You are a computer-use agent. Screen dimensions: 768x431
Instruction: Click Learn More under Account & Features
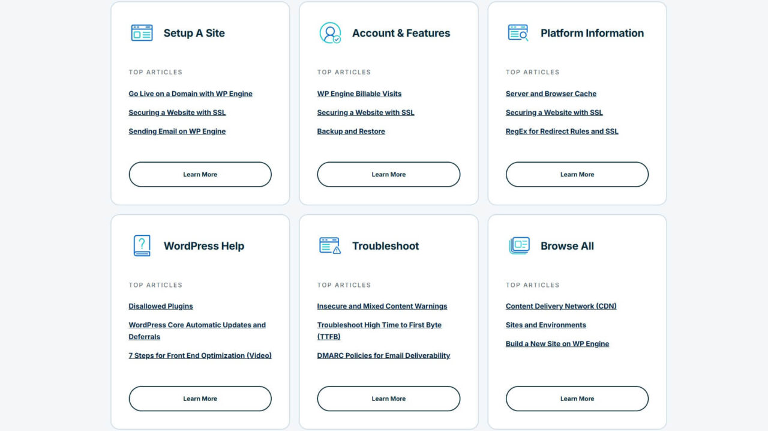click(389, 174)
